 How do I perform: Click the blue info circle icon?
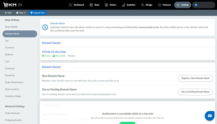(45, 27)
